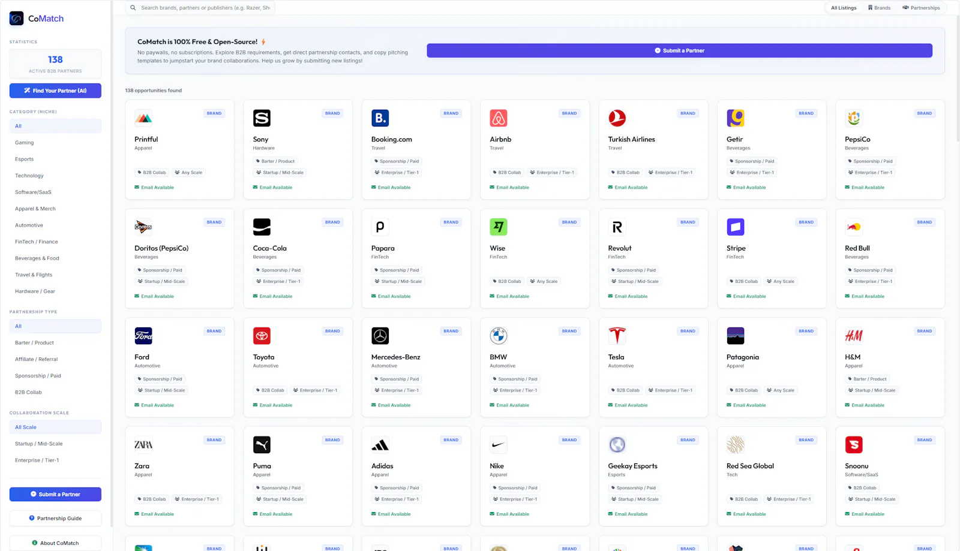Open Turkish Airlines logo icon
The image size is (960, 551).
(x=617, y=118)
